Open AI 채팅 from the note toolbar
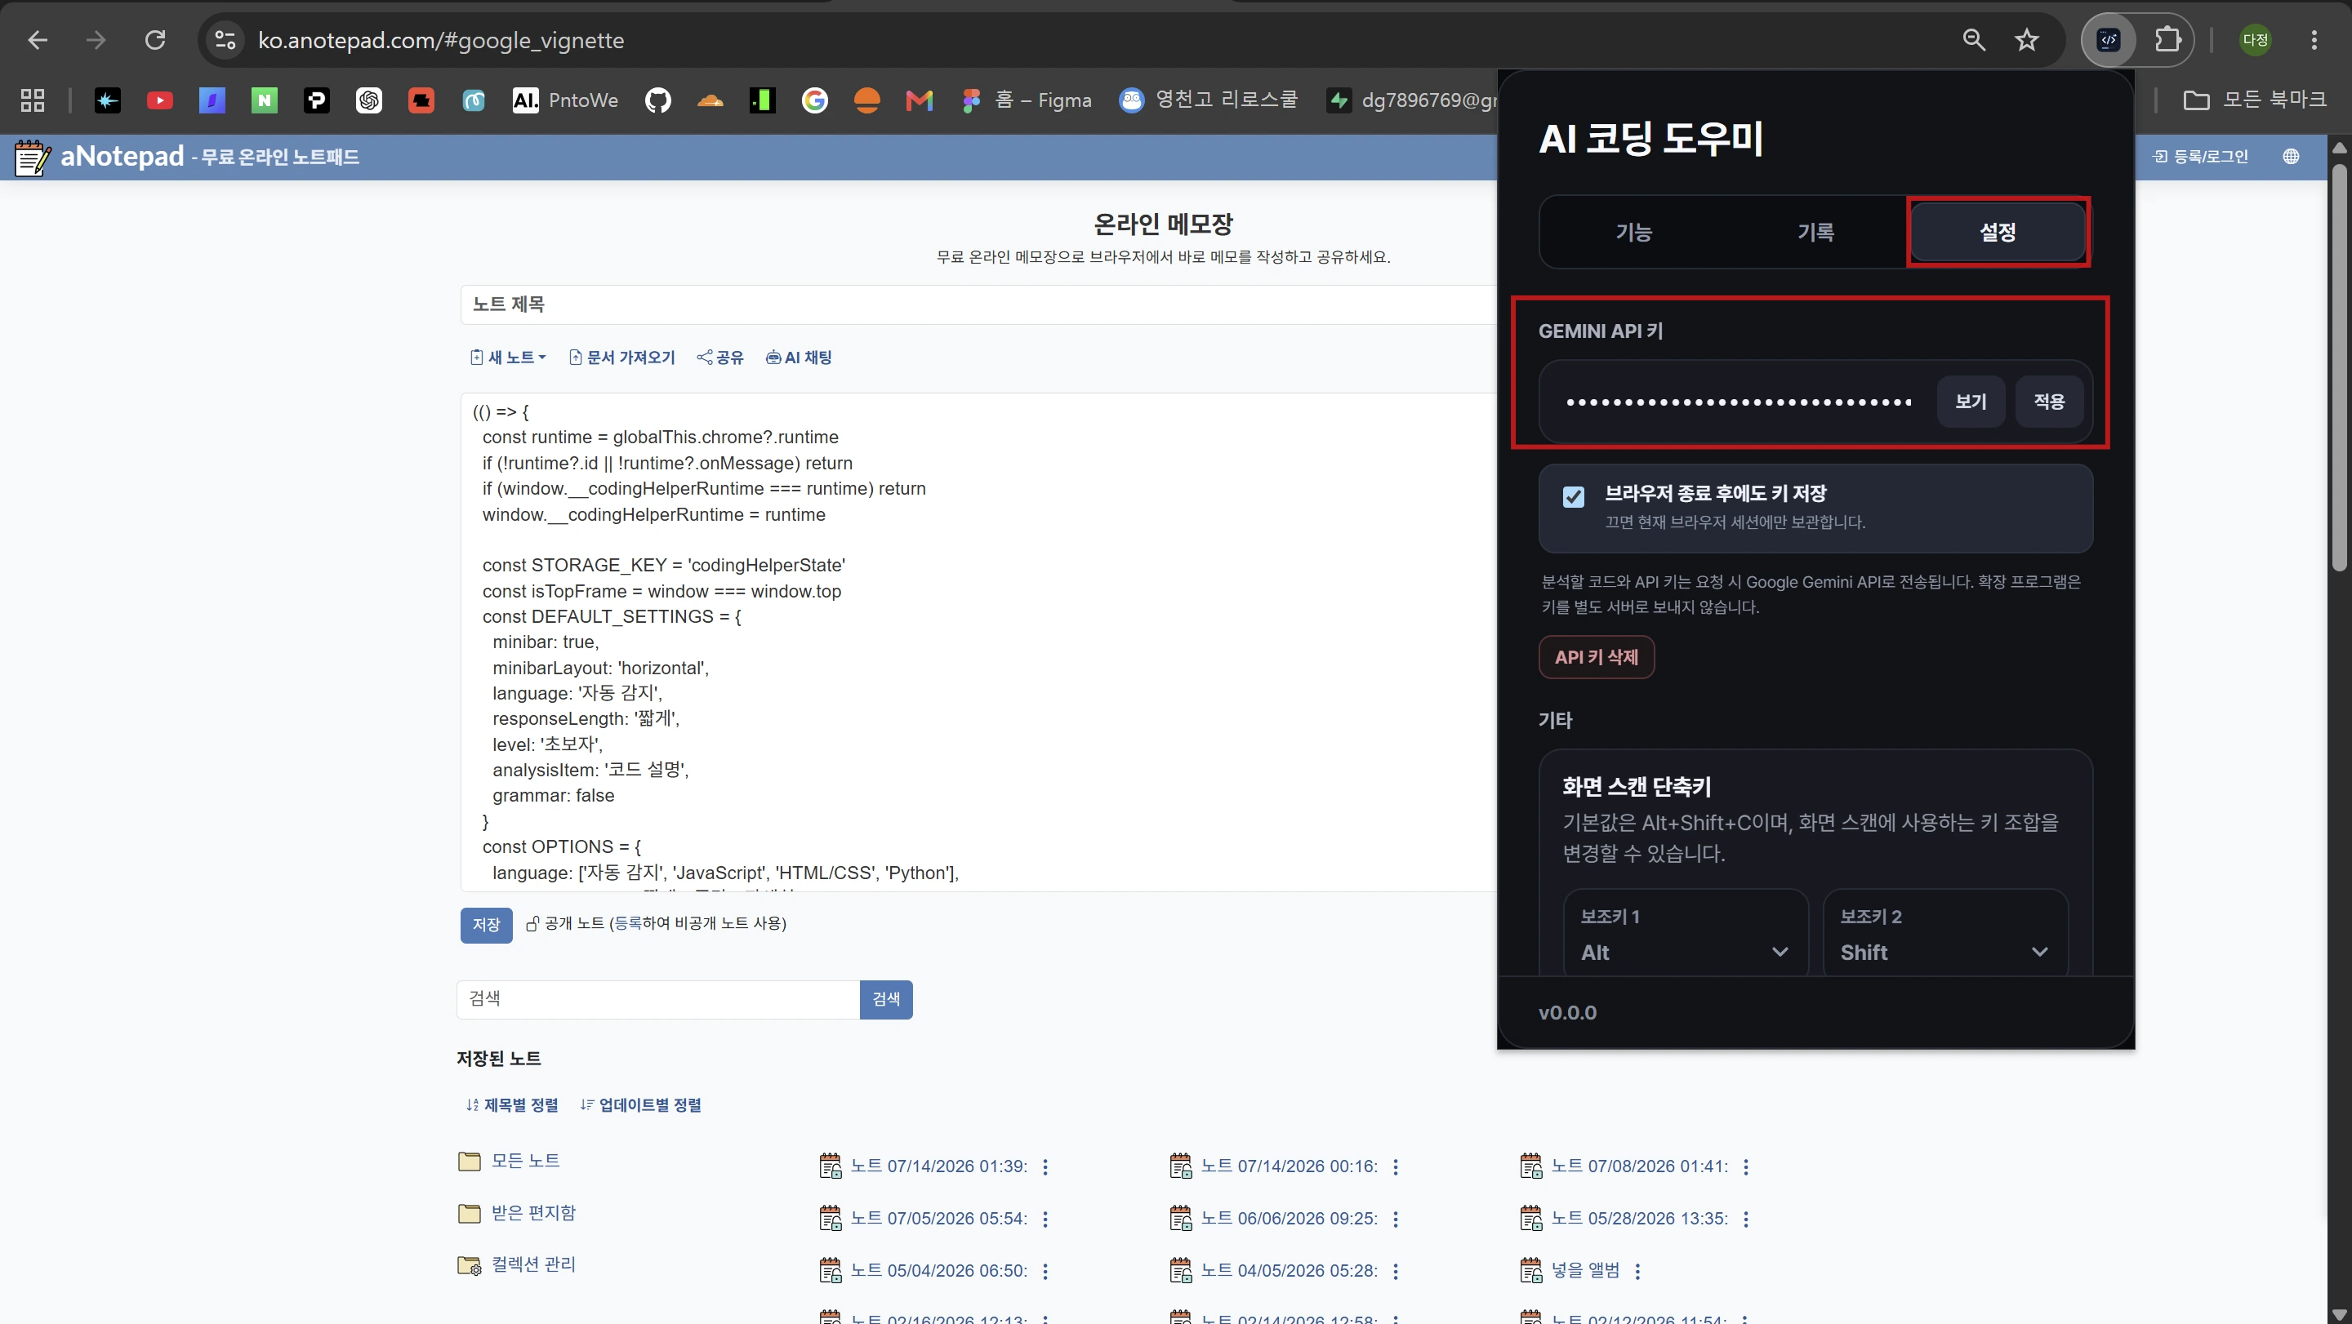This screenshot has height=1324, width=2352. click(x=799, y=358)
